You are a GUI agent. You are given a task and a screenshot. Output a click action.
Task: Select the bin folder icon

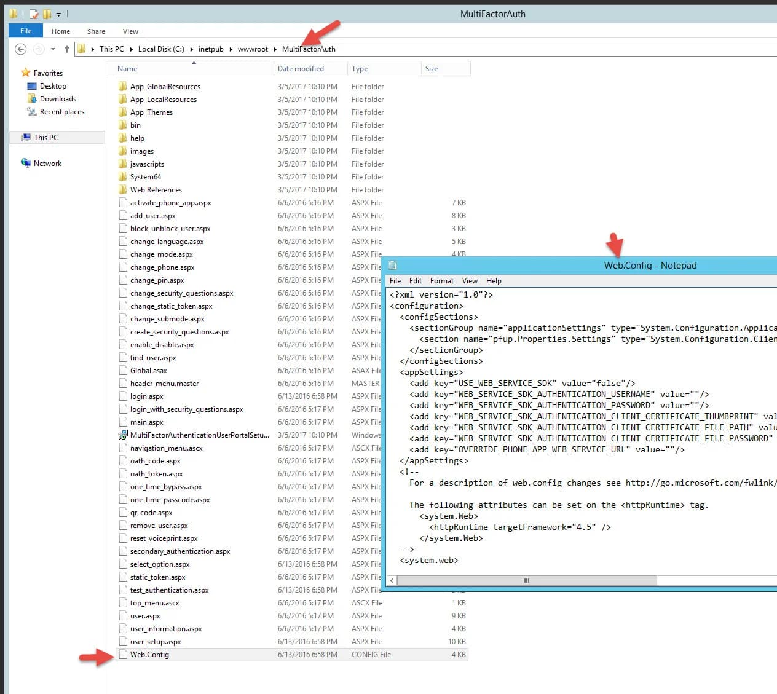tap(123, 125)
